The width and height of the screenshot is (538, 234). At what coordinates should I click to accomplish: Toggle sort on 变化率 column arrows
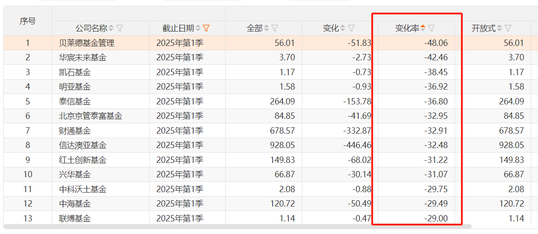[424, 28]
